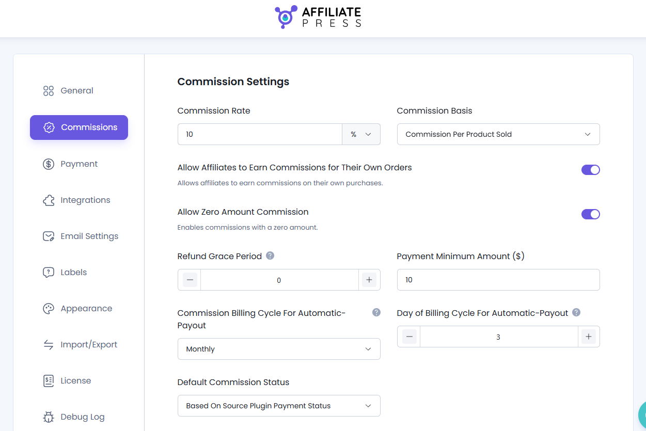Open Appearance using the palette icon
This screenshot has width=646, height=431.
coord(48,308)
